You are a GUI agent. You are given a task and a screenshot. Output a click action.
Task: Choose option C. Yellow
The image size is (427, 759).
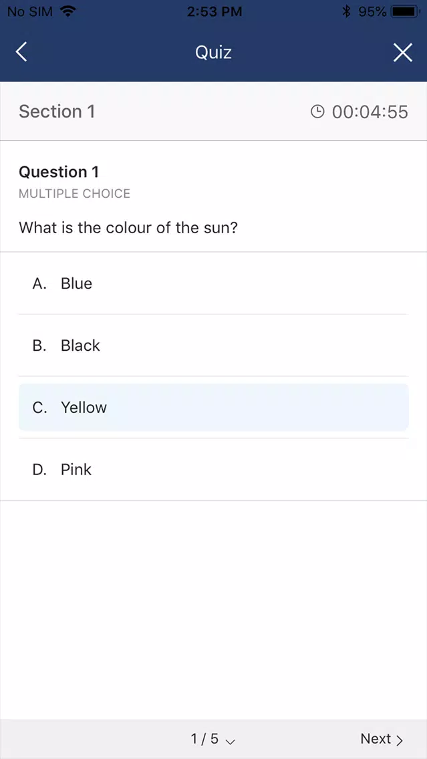click(214, 407)
